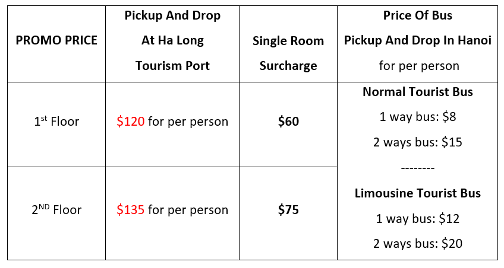The image size is (504, 268).
Task: Click the 1st Floor row label
Action: tap(56, 122)
